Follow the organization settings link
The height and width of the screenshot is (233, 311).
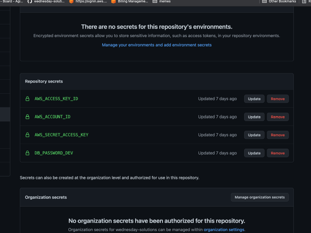[x=224, y=230]
